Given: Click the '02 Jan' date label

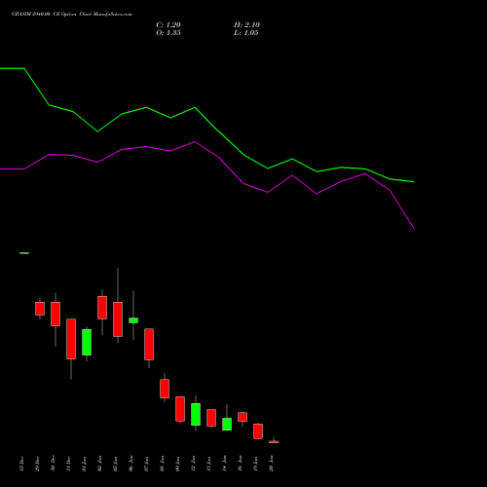Looking at the screenshot, I should (x=99, y=464).
